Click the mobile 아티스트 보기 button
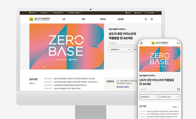Screen dimensions: 196x119 click(170, 97)
